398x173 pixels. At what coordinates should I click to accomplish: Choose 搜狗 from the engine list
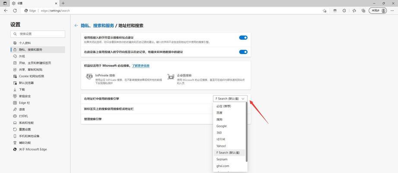pyautogui.click(x=230, y=119)
